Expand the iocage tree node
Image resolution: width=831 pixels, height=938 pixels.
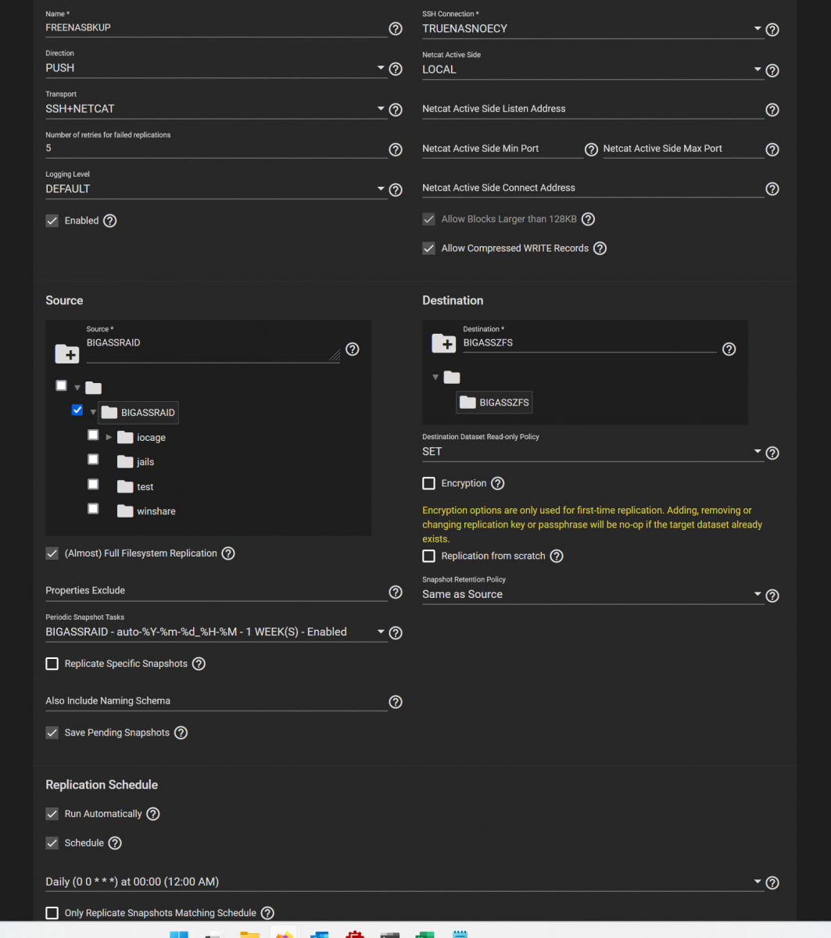[109, 437]
